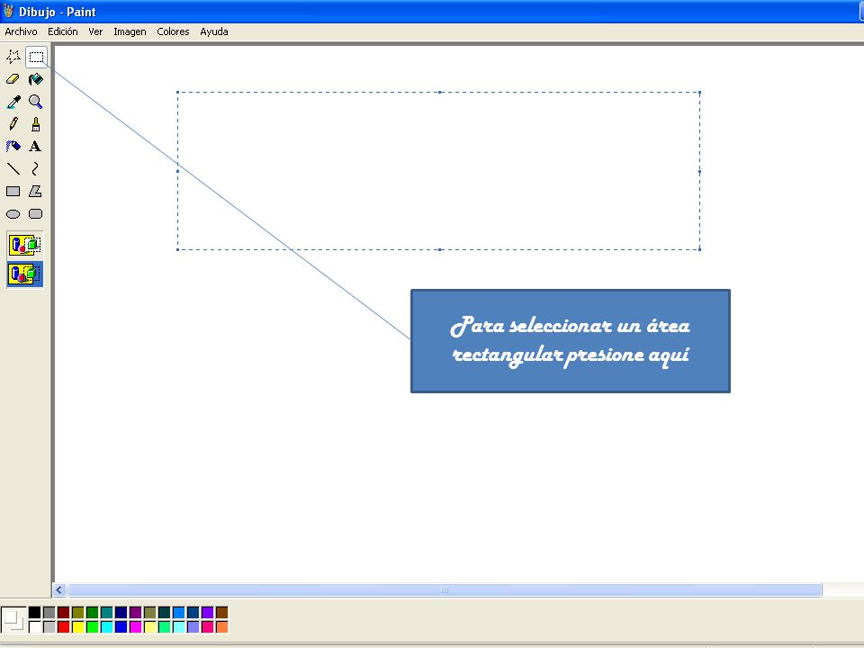Screen dimensions: 864x648
Task: Select the light gray swatch
Action: [49, 626]
